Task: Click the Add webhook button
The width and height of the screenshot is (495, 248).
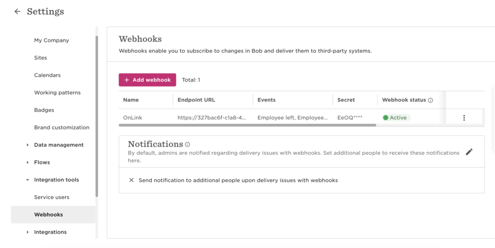Action: point(147,80)
